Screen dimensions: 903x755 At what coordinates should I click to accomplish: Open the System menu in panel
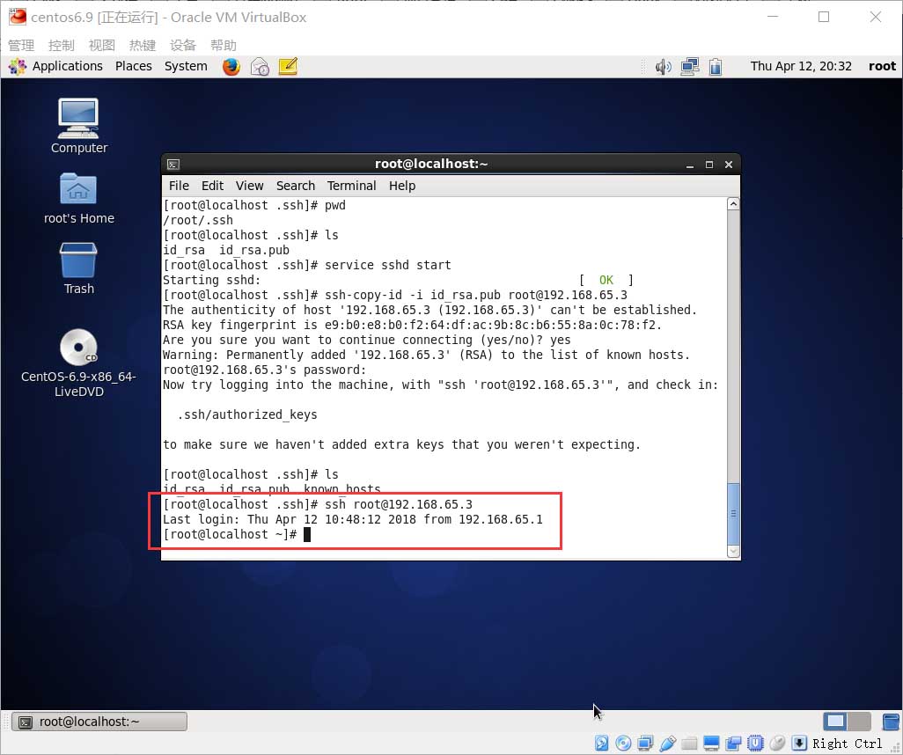(x=186, y=66)
